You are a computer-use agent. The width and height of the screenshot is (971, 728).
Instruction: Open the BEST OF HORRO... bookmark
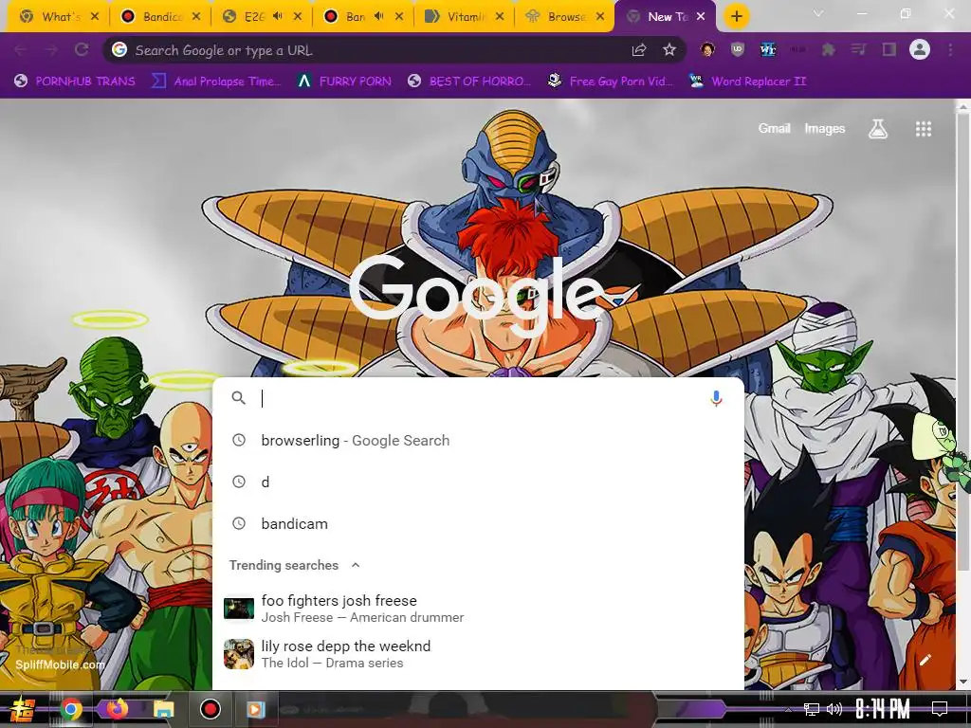pos(470,82)
